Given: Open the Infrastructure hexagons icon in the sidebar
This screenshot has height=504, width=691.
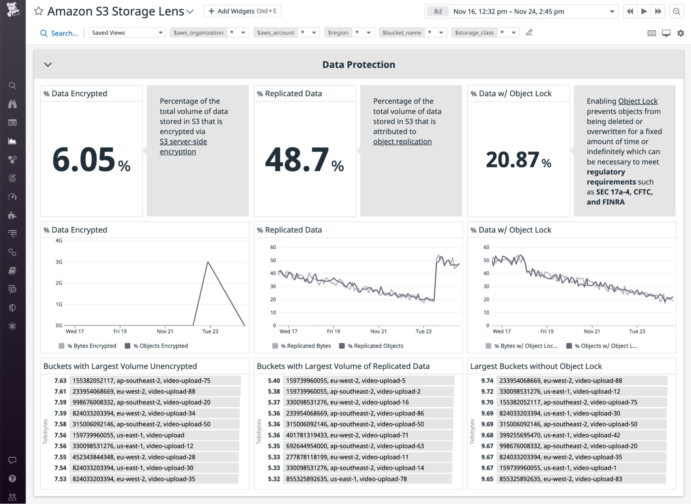Looking at the screenshot, I should point(13,159).
